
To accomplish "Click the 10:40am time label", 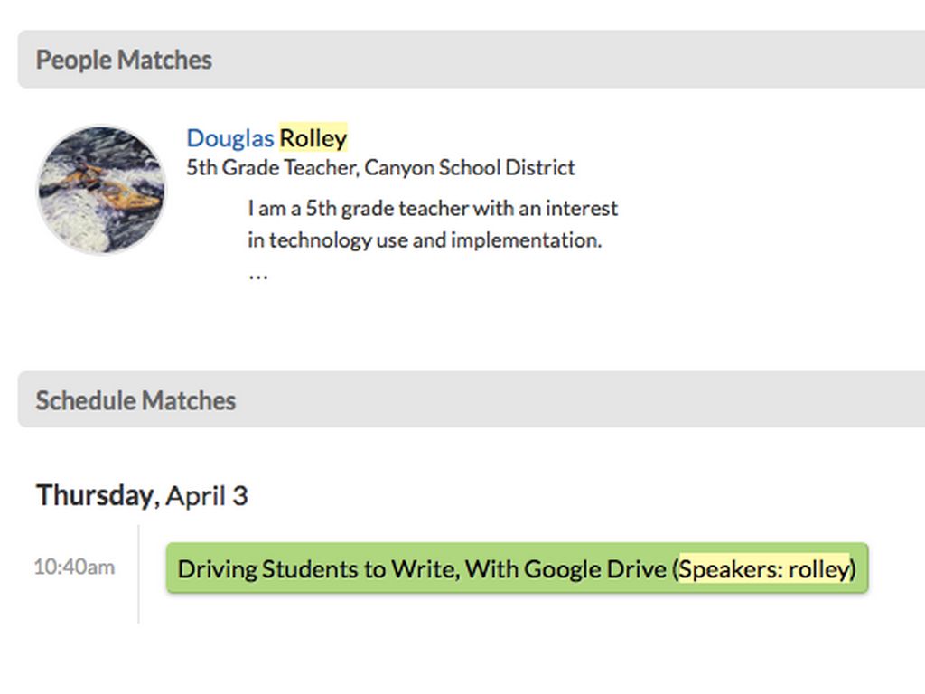I will [x=74, y=567].
